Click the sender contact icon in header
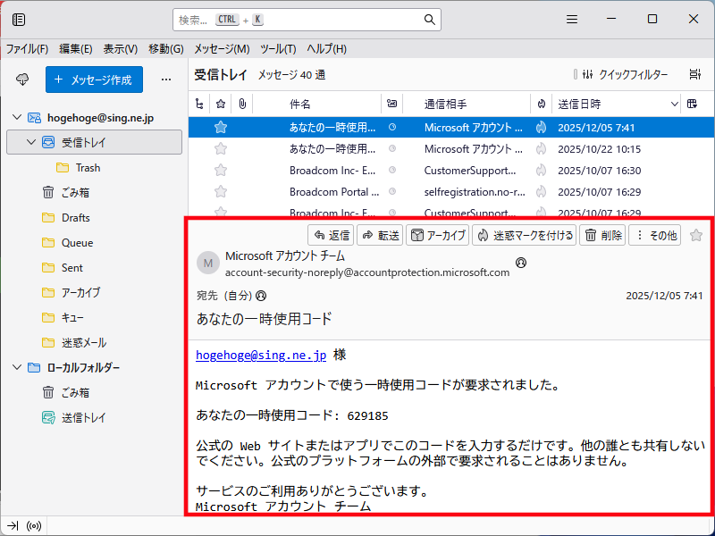Screen dimensions: 715x536 click(x=521, y=263)
